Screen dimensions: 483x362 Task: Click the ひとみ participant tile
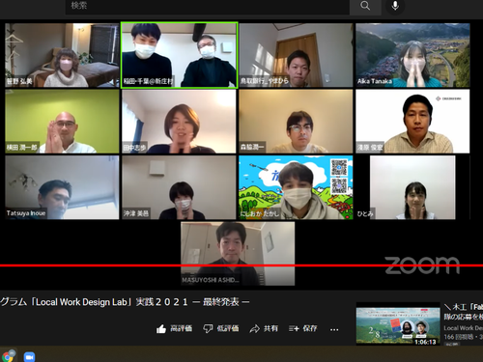click(x=412, y=187)
